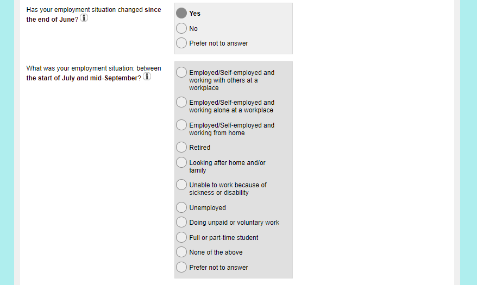Select the No radio button
Image resolution: width=477 pixels, height=285 pixels.
click(181, 28)
